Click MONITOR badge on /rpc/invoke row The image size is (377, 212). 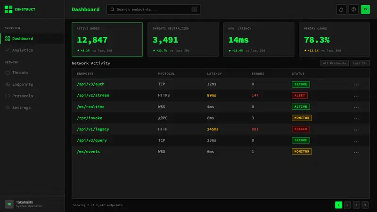click(302, 118)
